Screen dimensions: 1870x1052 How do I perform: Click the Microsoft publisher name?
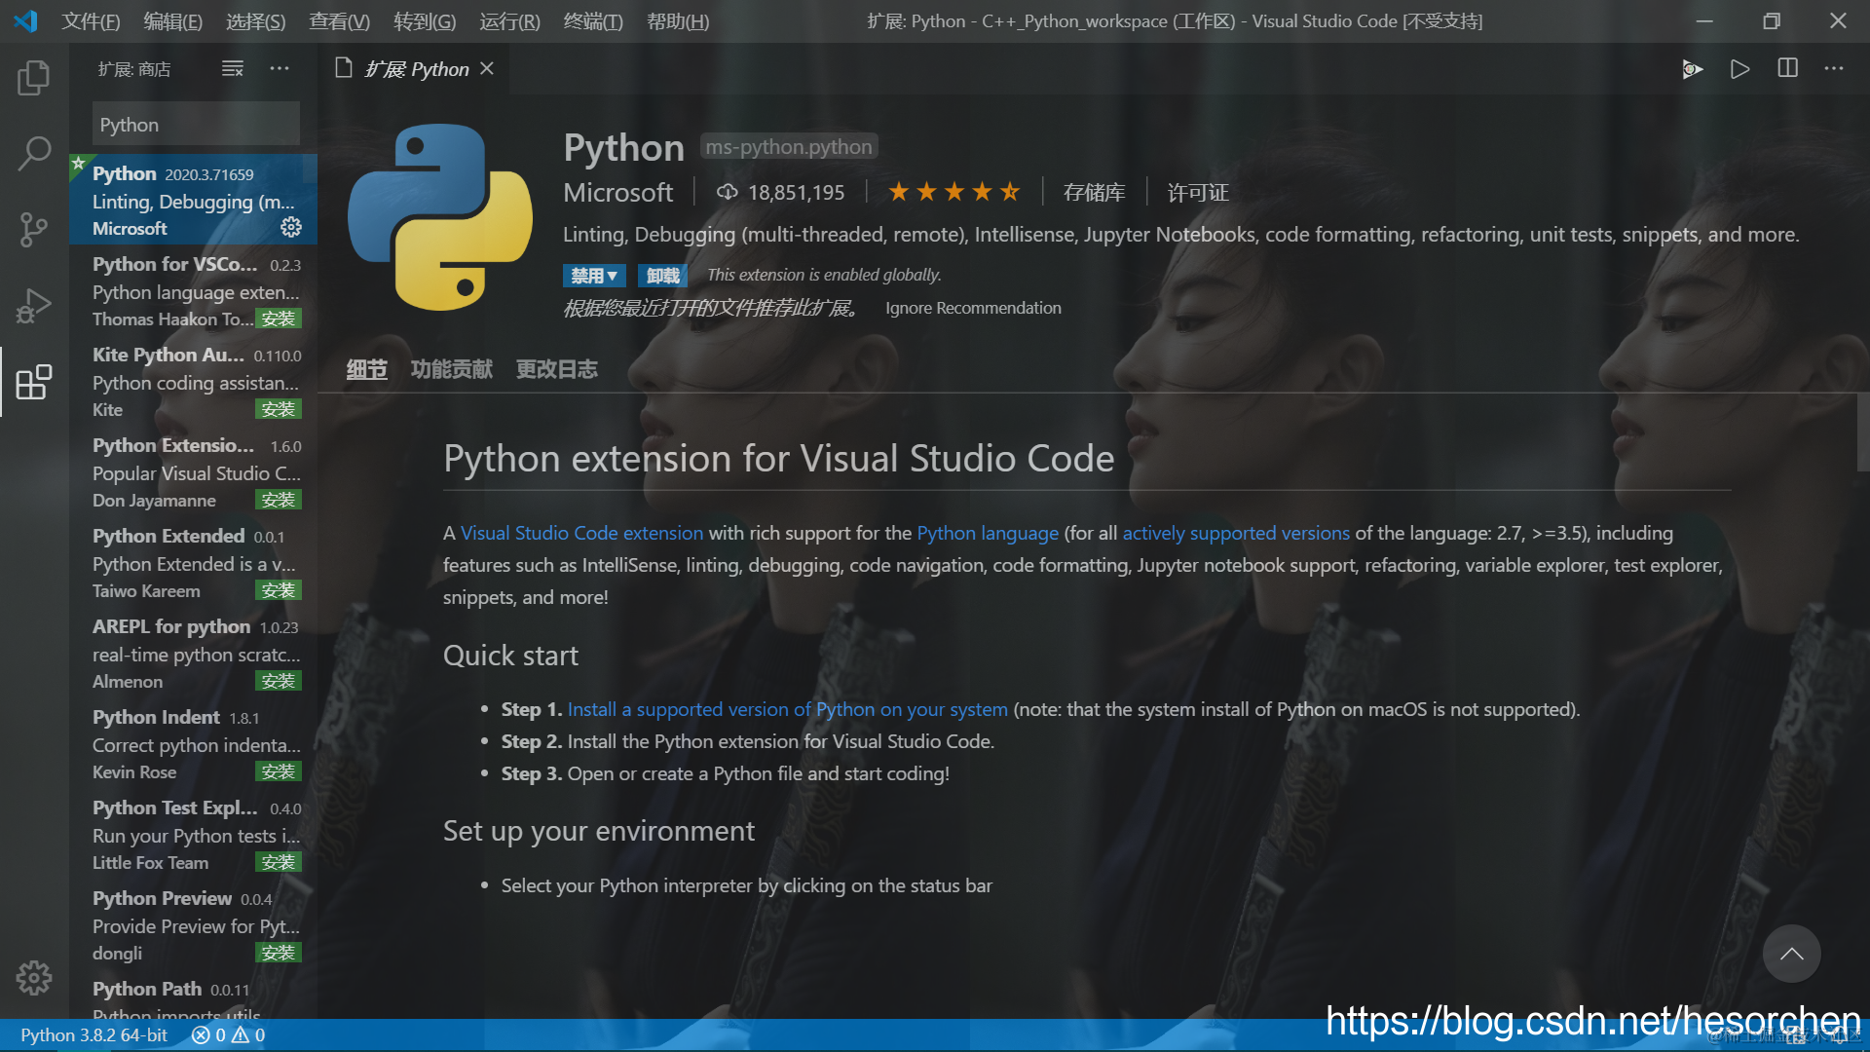(x=618, y=192)
